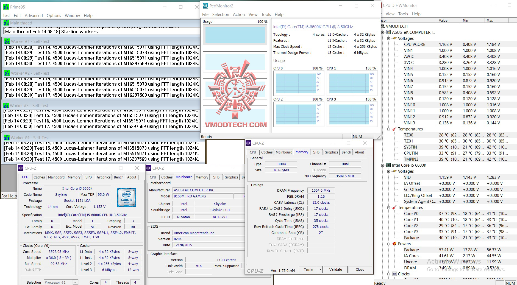Collapse the Temperatures node under ASUSTeK
Image resolution: width=517 pixels, height=285 pixels.
[x=389, y=129]
